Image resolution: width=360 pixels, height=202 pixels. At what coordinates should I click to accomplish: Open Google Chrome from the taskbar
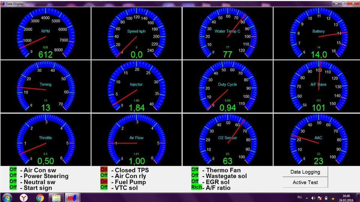[40, 198]
